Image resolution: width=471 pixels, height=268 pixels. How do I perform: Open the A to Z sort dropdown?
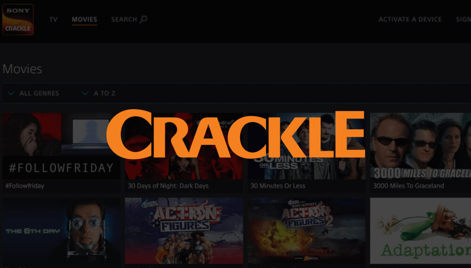(x=98, y=93)
